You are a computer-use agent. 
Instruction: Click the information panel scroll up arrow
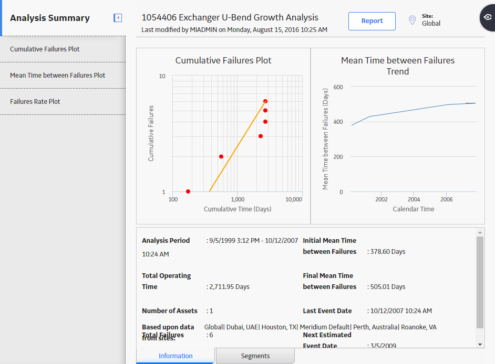480,232
